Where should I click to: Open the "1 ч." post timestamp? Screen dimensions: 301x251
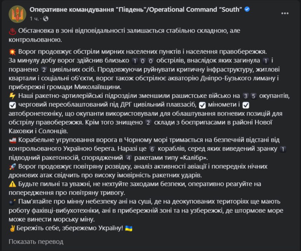(35, 18)
